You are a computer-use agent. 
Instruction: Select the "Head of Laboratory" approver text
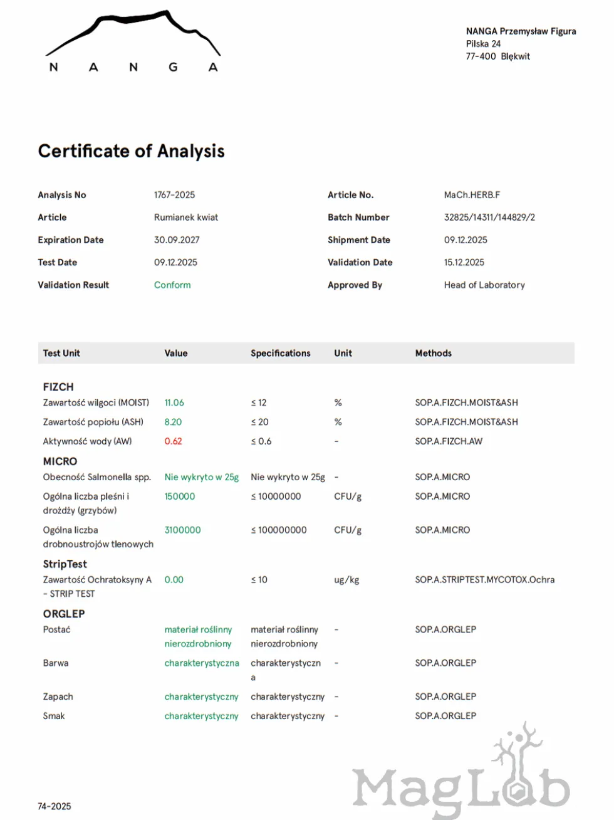coord(484,285)
